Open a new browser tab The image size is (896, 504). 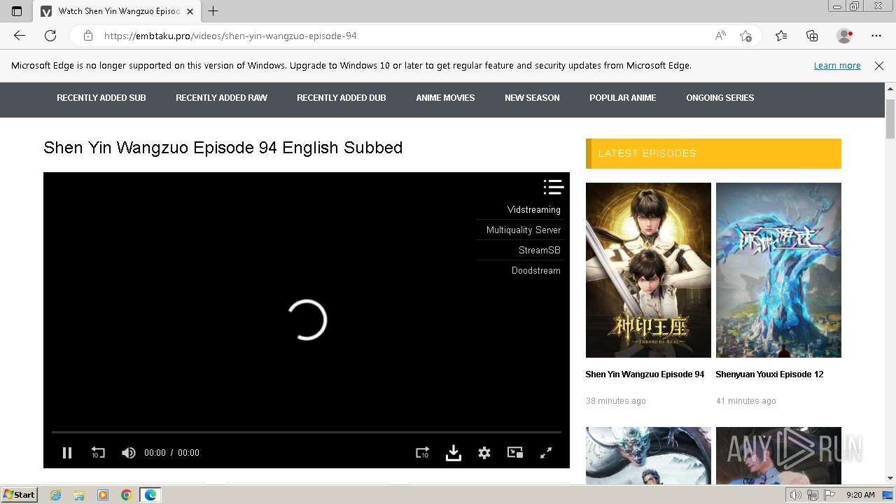213,11
